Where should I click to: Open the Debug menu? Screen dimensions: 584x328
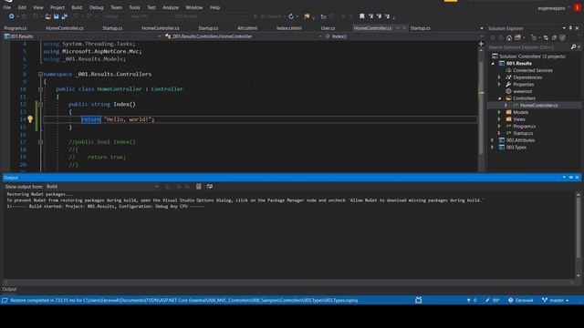coord(97,7)
